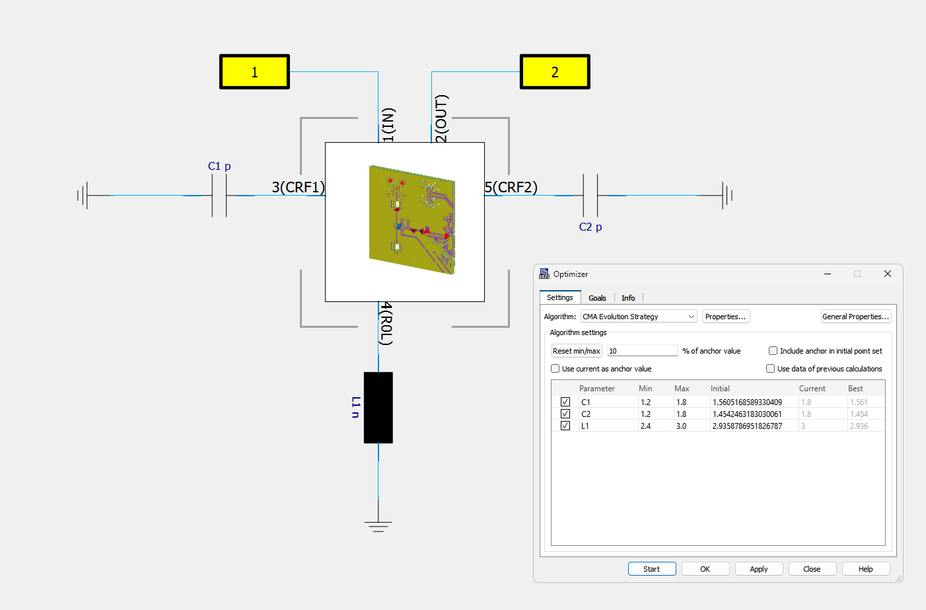
Task: Select yellow port 2 block
Action: pyautogui.click(x=555, y=71)
